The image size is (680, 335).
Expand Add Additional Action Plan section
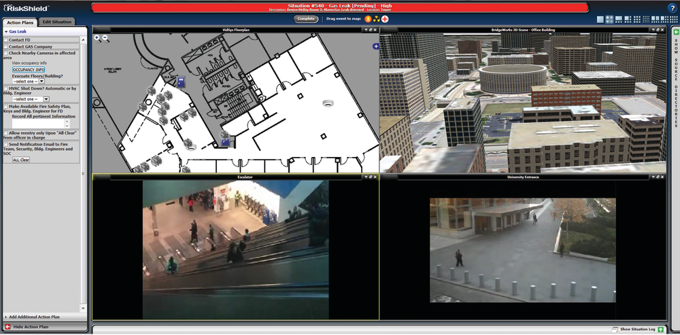pos(34,317)
